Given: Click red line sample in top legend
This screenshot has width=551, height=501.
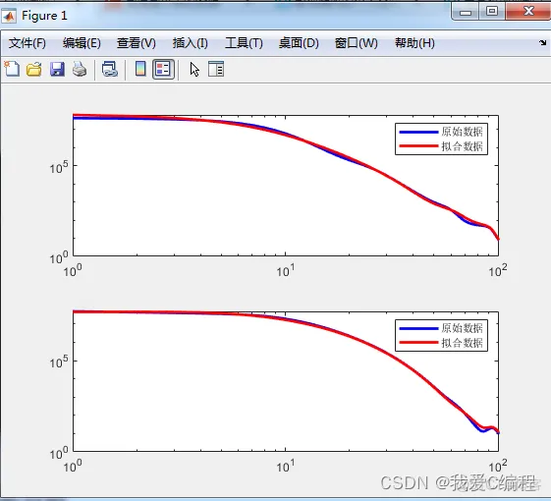Looking at the screenshot, I should coord(418,146).
